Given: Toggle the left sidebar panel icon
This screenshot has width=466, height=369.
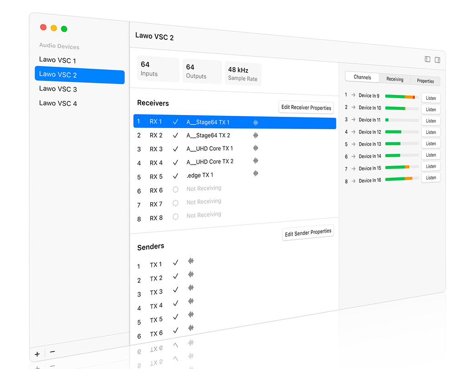Looking at the screenshot, I should pyautogui.click(x=427, y=59).
